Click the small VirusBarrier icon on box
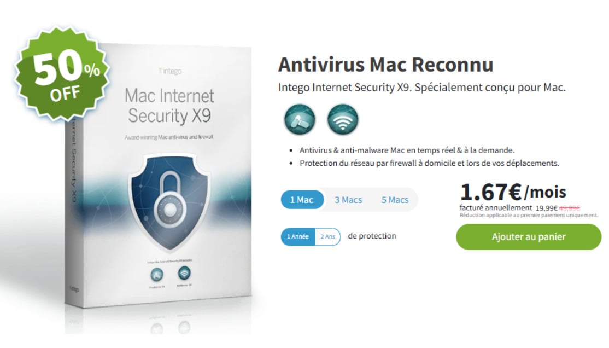The height and width of the screenshot is (348, 609). (157, 275)
